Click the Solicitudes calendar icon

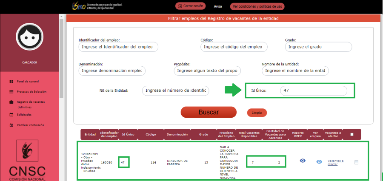11,115
